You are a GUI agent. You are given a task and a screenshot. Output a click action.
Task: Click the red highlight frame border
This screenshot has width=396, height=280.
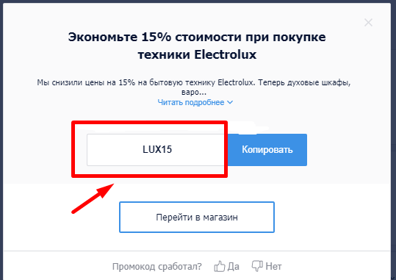tap(150, 122)
